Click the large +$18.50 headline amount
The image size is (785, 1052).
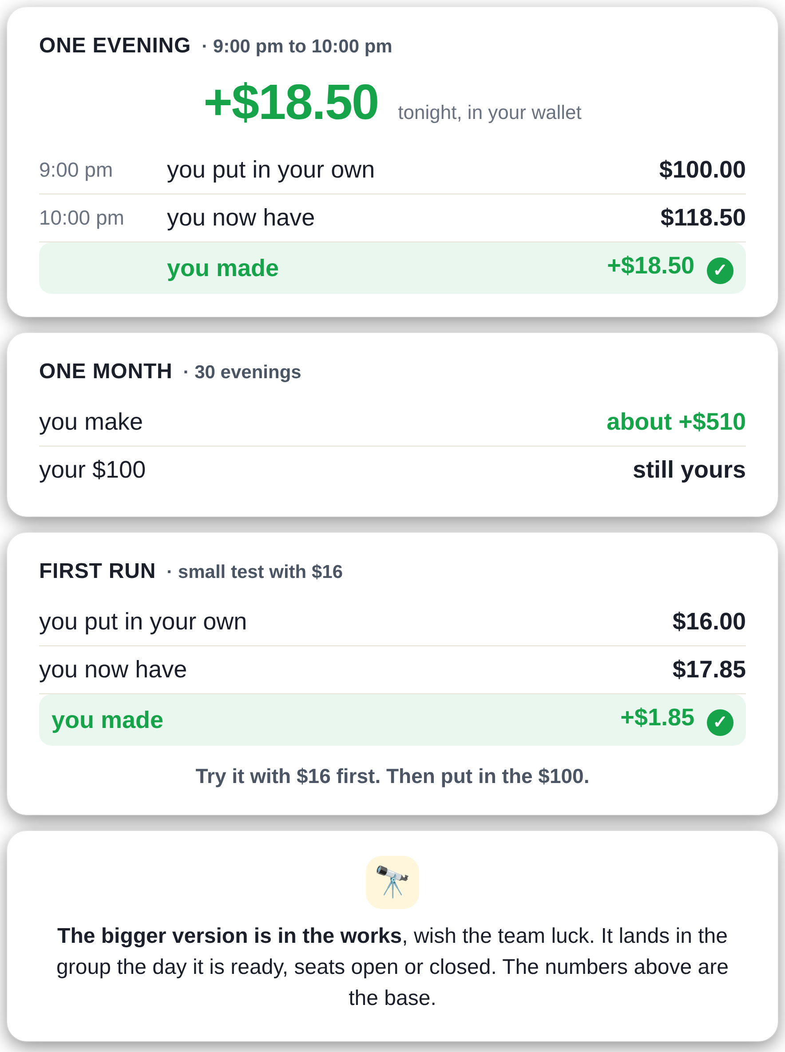point(291,102)
